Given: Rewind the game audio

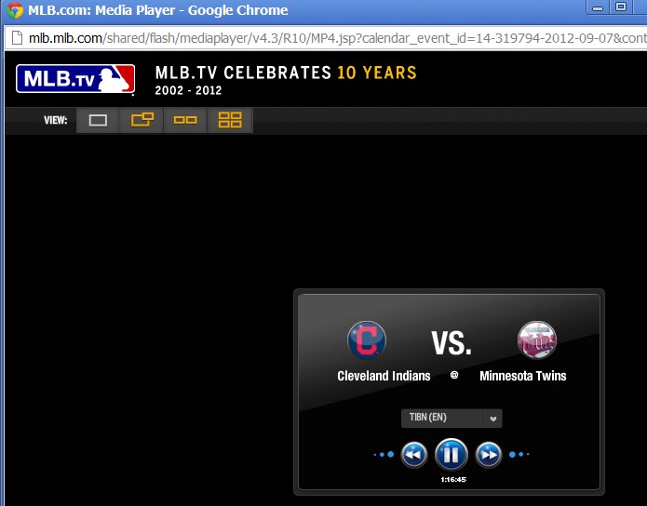Looking at the screenshot, I should (x=414, y=455).
